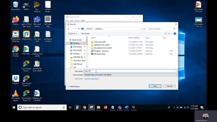
Task: Open File Explorer from taskbar
Action: (98, 107)
